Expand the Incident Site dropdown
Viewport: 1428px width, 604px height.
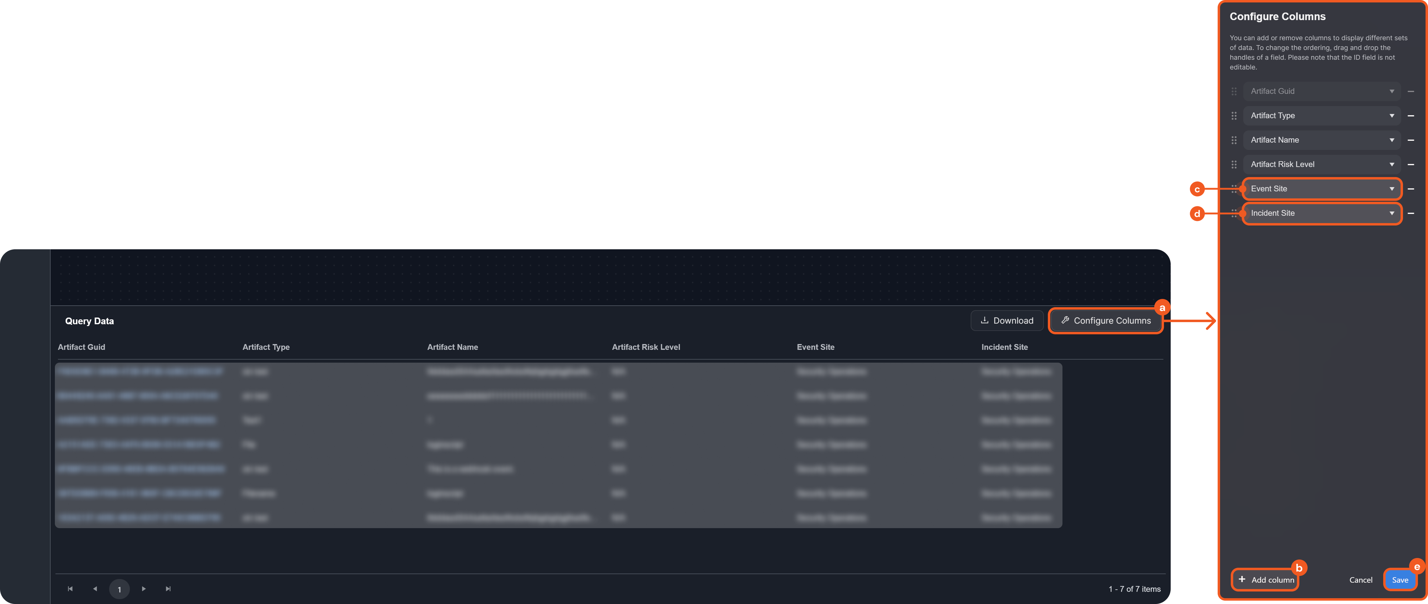point(1322,213)
